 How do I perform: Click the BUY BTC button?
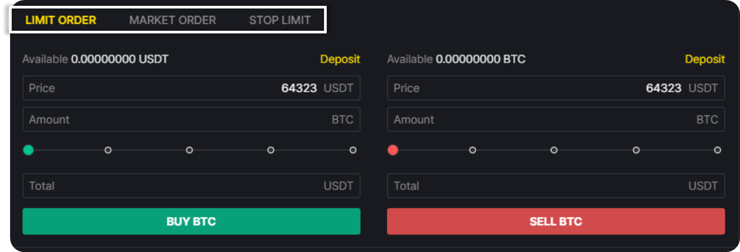[191, 221]
